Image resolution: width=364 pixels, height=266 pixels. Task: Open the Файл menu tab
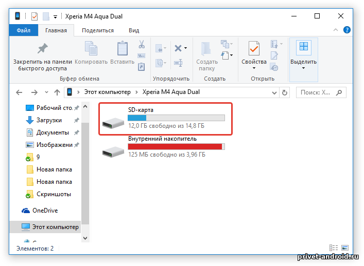(x=24, y=30)
